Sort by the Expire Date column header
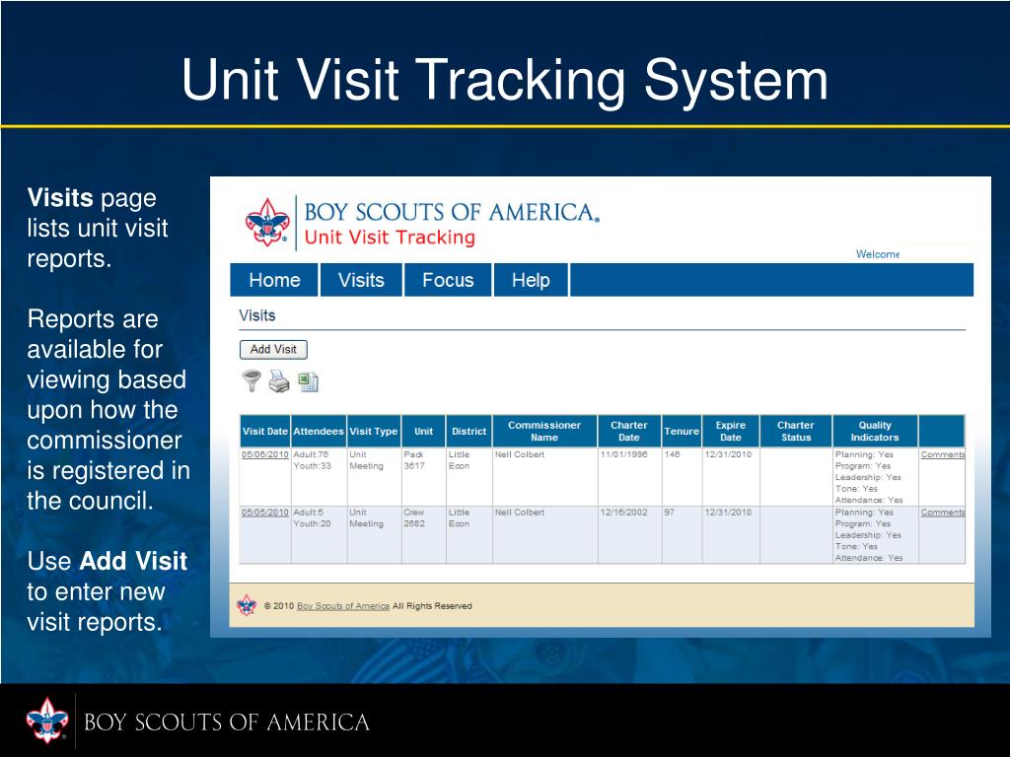The image size is (1010, 757). tap(731, 432)
